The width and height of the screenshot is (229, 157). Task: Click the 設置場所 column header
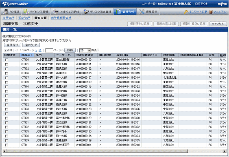(x=170, y=55)
